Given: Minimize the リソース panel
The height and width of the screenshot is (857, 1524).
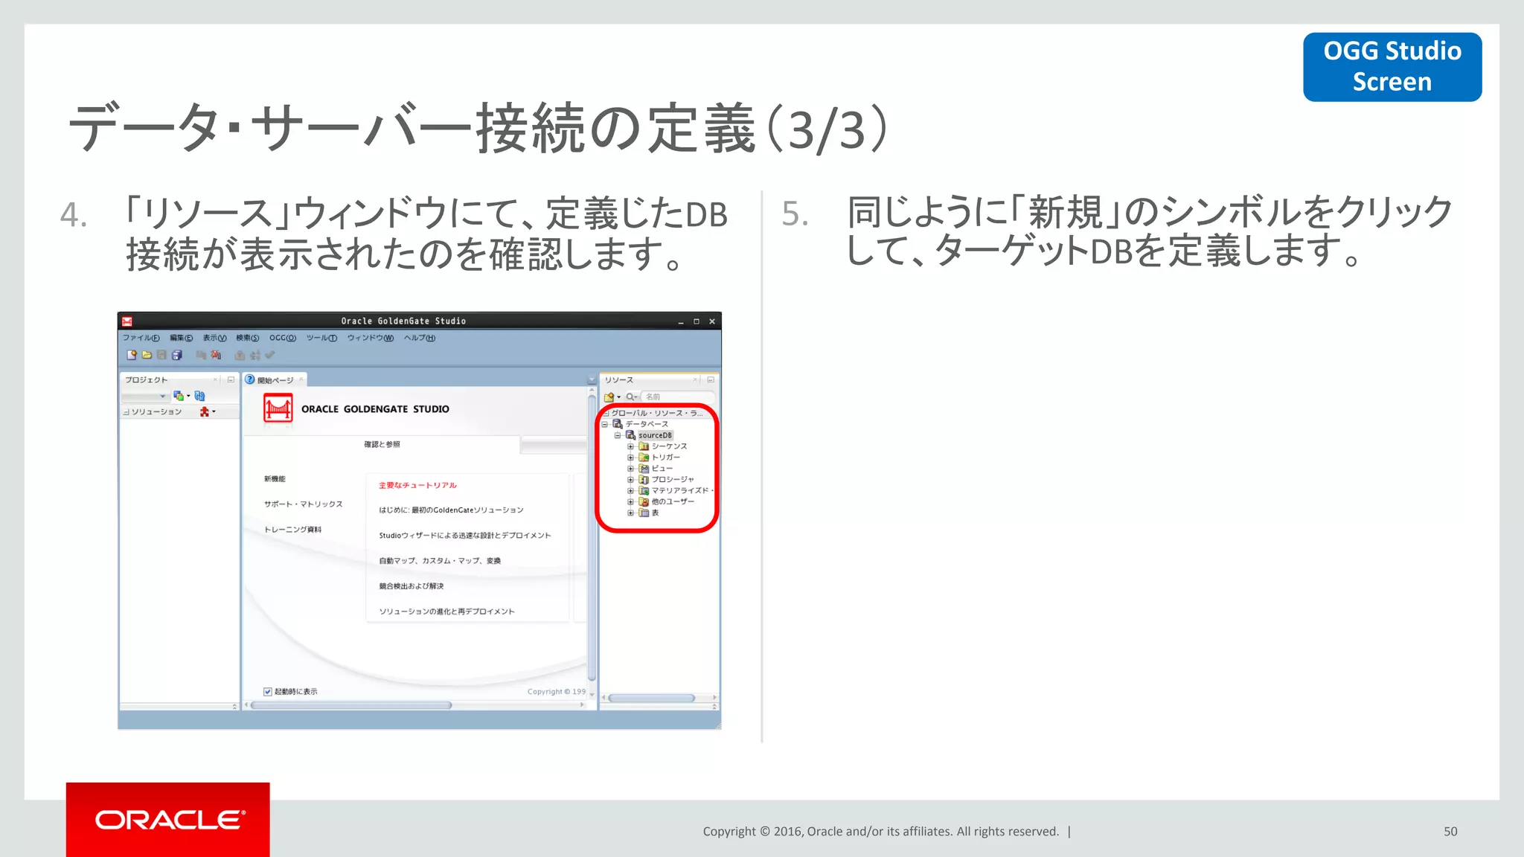Looking at the screenshot, I should pos(711,380).
